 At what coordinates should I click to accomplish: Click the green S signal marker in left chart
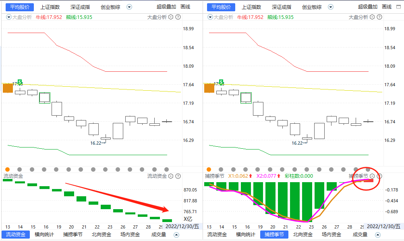[x=20, y=82]
